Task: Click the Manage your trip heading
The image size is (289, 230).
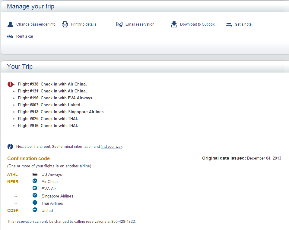Action: click(30, 6)
